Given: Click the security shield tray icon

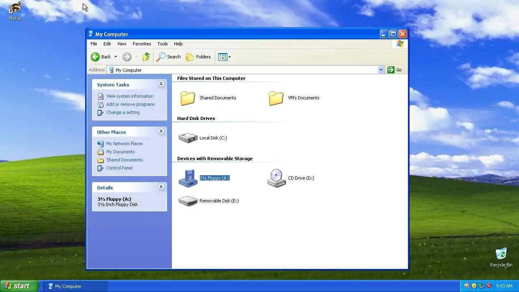Looking at the screenshot, I should [x=474, y=286].
